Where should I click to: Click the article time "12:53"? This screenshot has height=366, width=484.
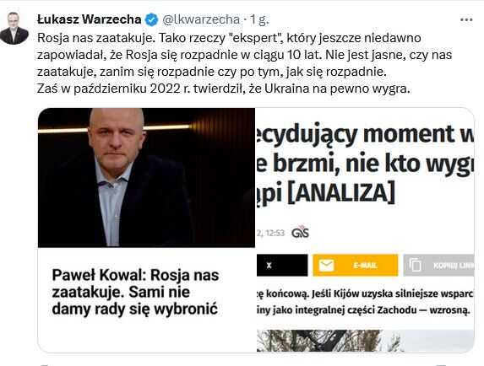pos(275,233)
